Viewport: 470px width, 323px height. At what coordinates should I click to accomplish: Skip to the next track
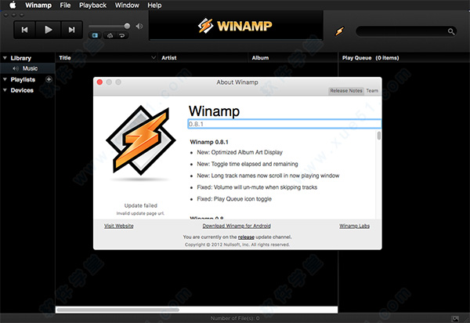[71, 30]
